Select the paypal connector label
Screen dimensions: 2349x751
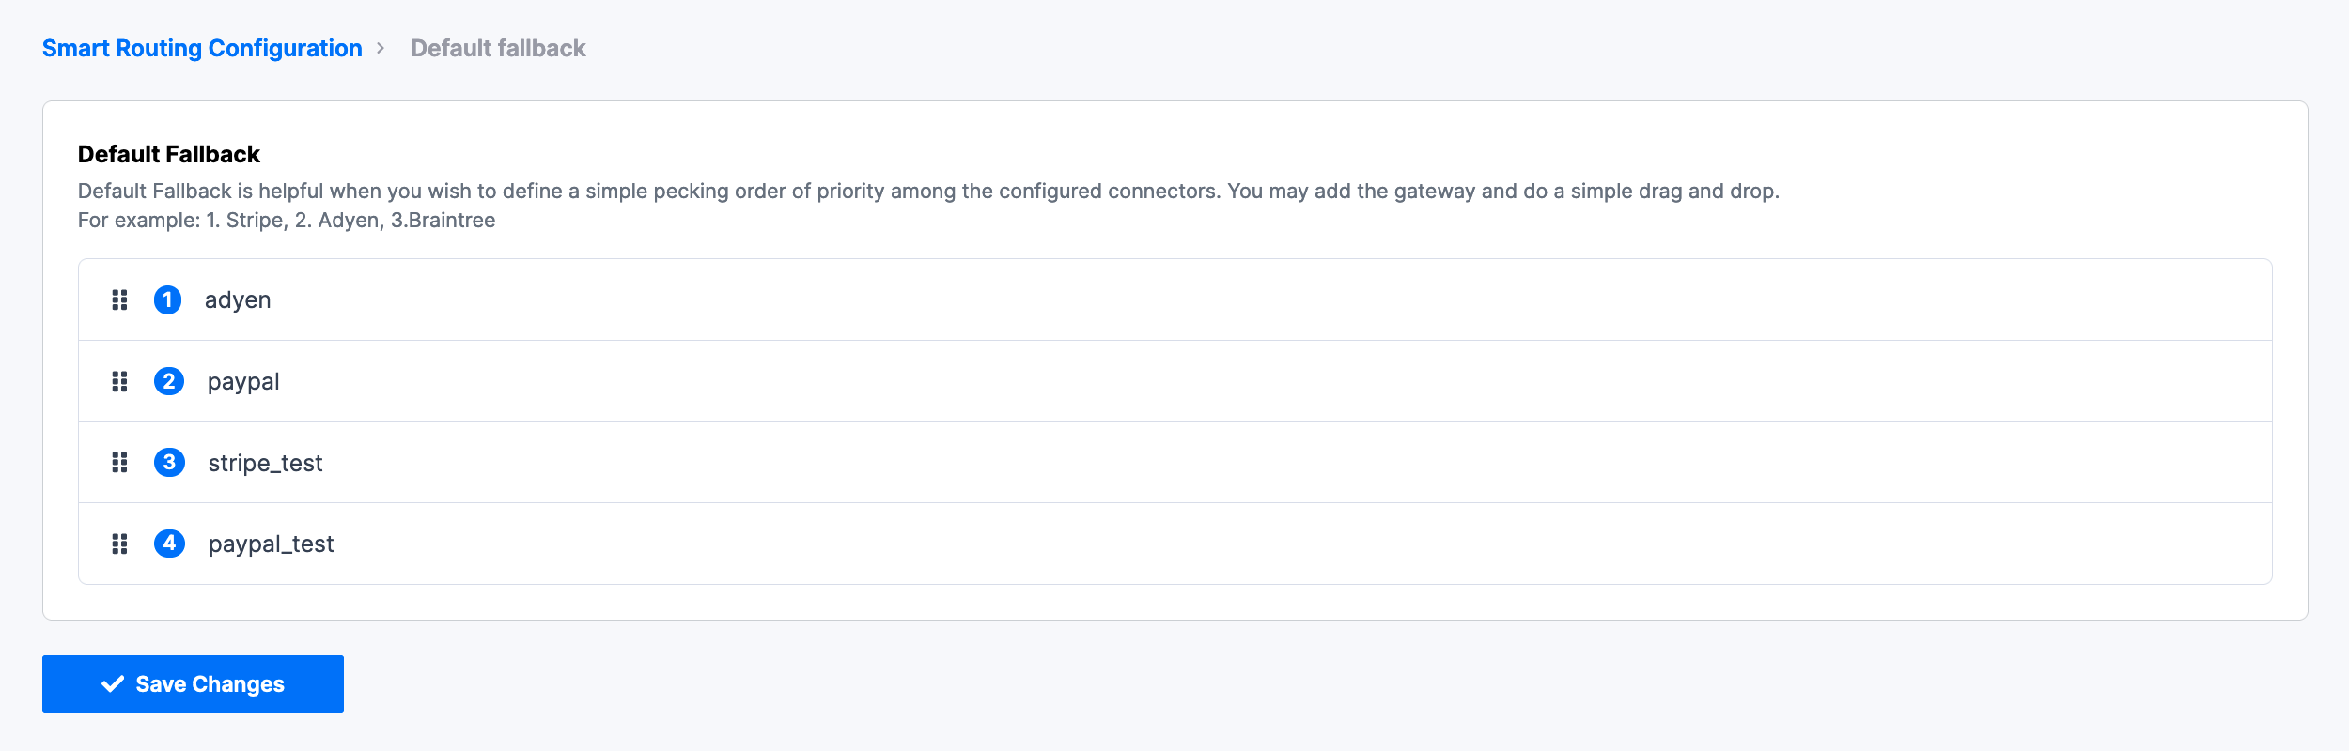tap(242, 381)
